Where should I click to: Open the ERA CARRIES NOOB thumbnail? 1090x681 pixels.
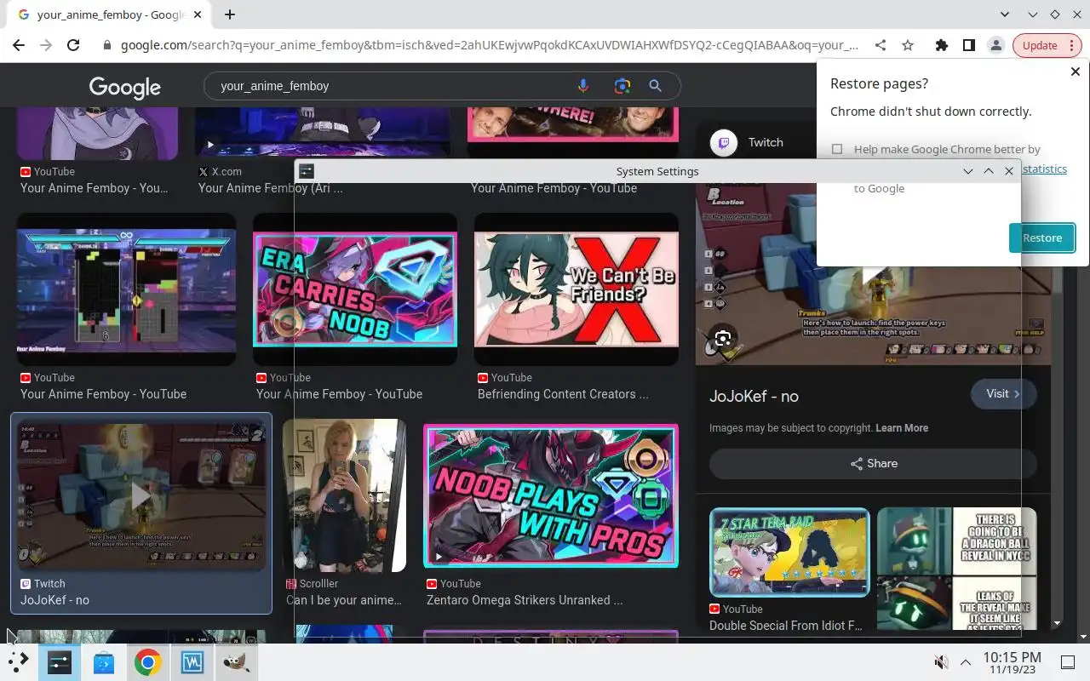coord(355,289)
